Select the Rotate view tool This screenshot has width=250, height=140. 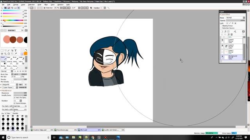(x=9, y=54)
